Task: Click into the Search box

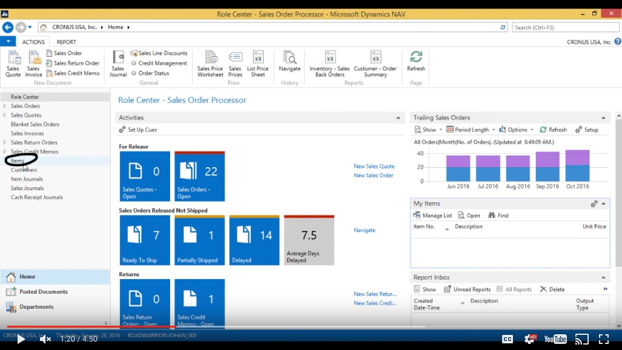Action: 565,27
